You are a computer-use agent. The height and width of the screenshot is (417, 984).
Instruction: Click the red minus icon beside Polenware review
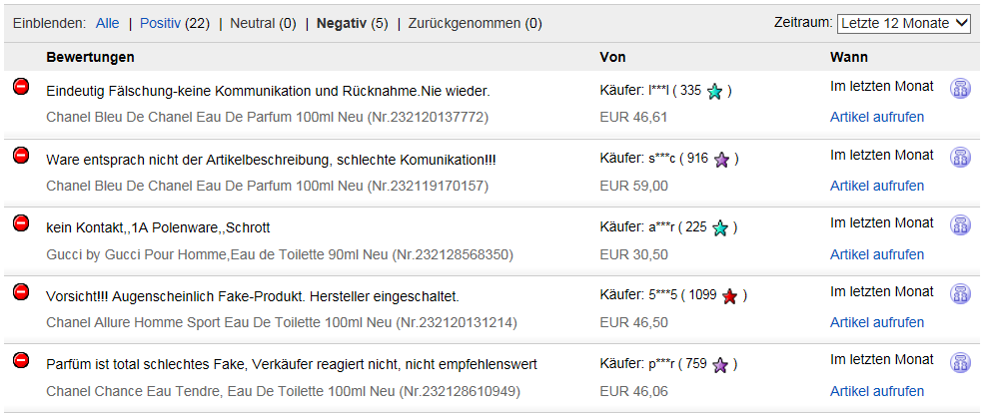21,222
